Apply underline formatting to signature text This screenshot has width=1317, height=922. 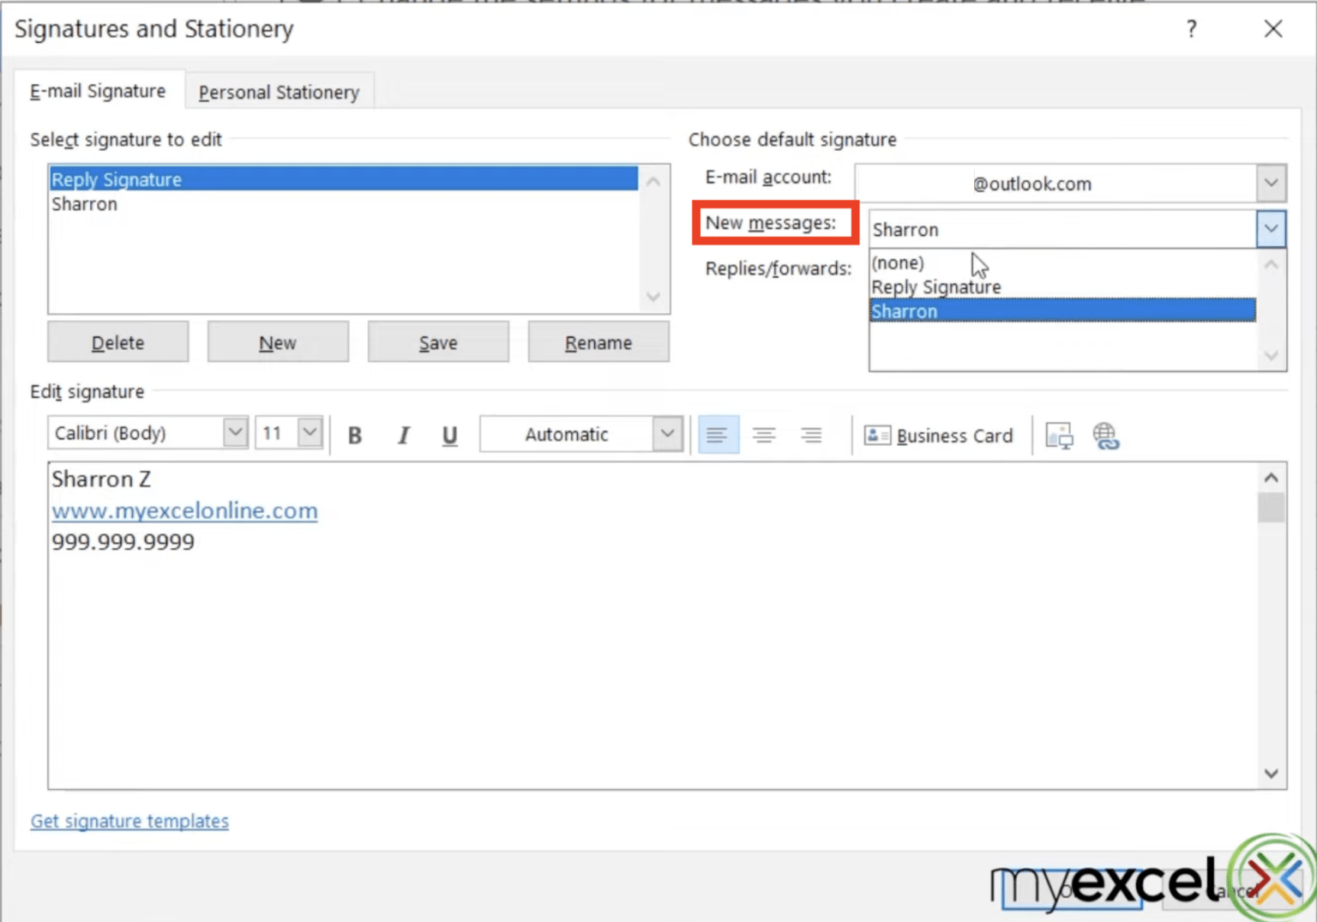(x=449, y=435)
